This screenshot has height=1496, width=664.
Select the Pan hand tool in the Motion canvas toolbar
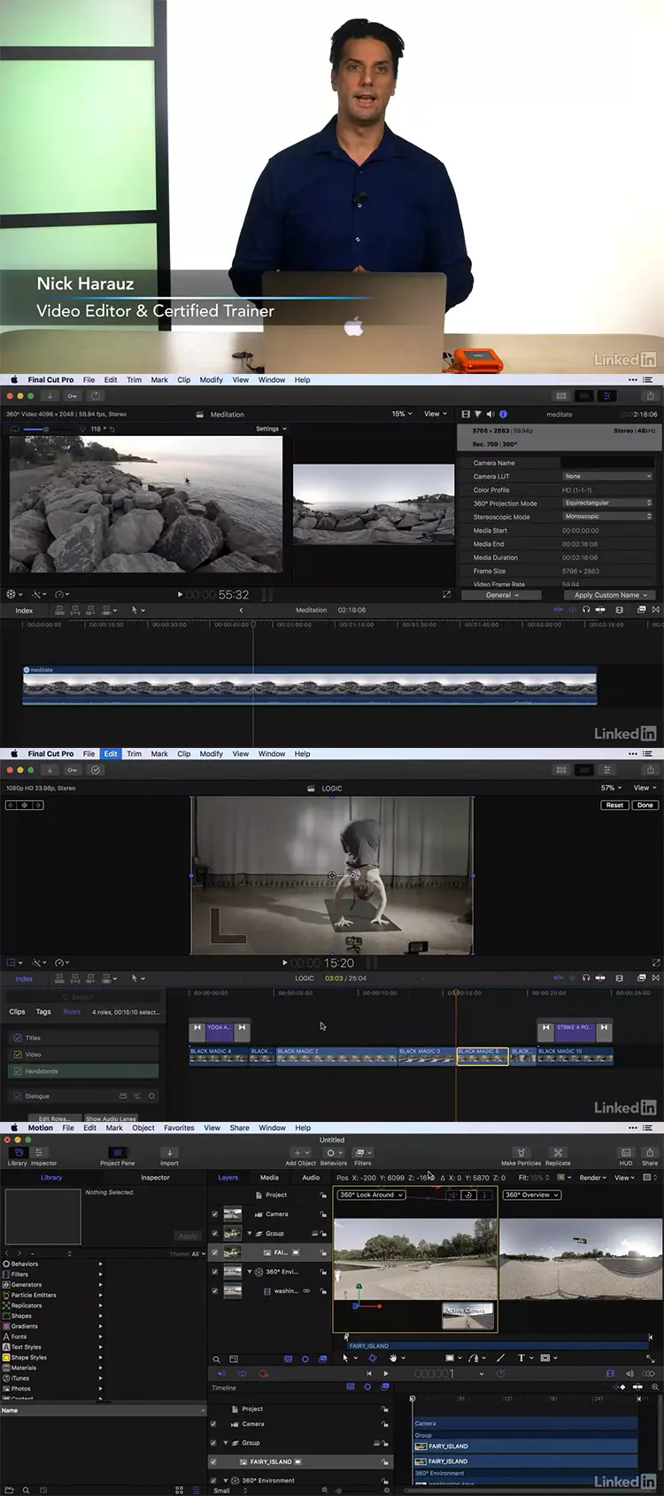(393, 1358)
